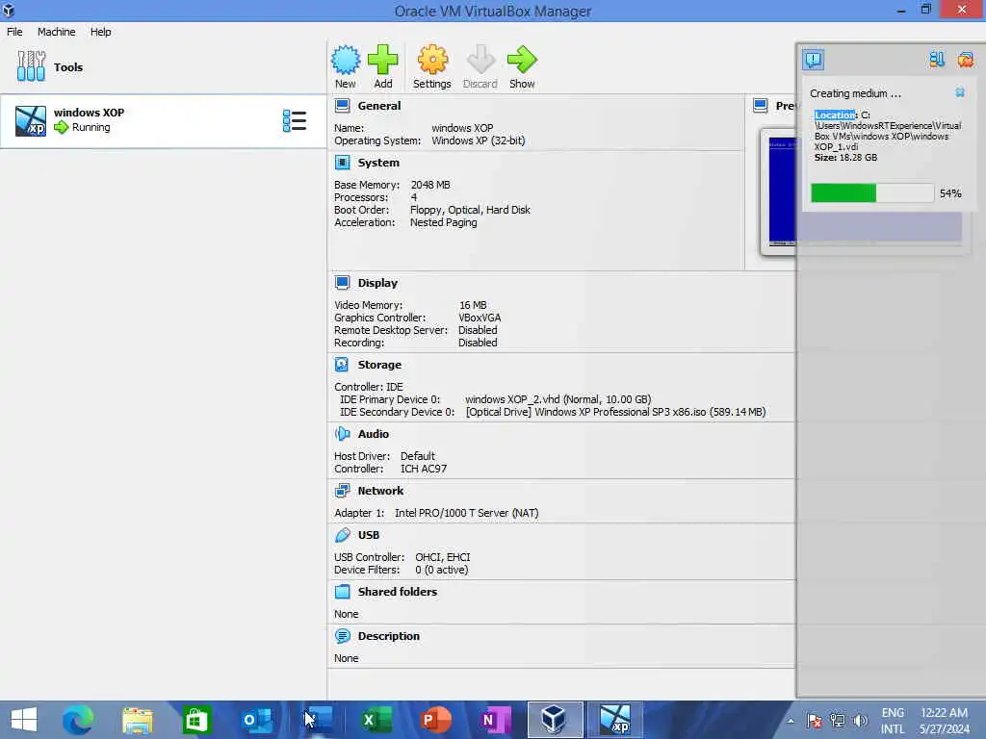Click the highlighted Location label in notification
986x739 pixels.
coord(835,115)
